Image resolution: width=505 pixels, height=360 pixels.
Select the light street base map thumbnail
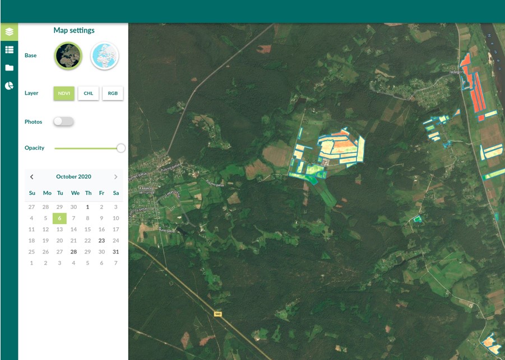click(105, 56)
